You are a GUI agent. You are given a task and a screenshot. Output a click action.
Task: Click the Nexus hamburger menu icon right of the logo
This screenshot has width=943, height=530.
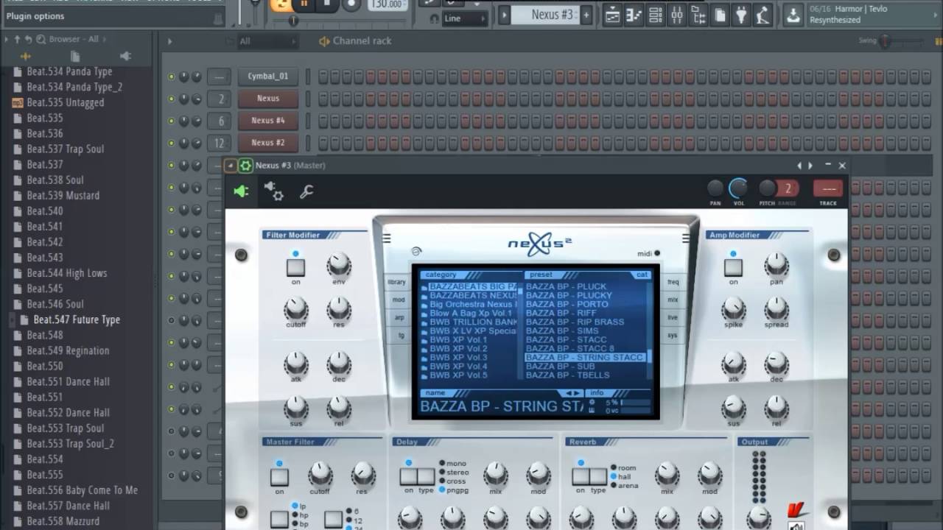[x=686, y=238]
